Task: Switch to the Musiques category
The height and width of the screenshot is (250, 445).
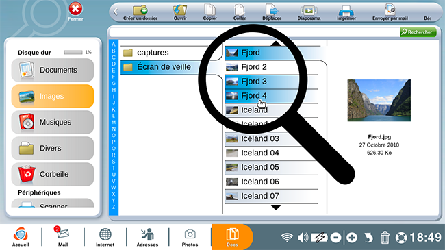Action: pos(53,122)
